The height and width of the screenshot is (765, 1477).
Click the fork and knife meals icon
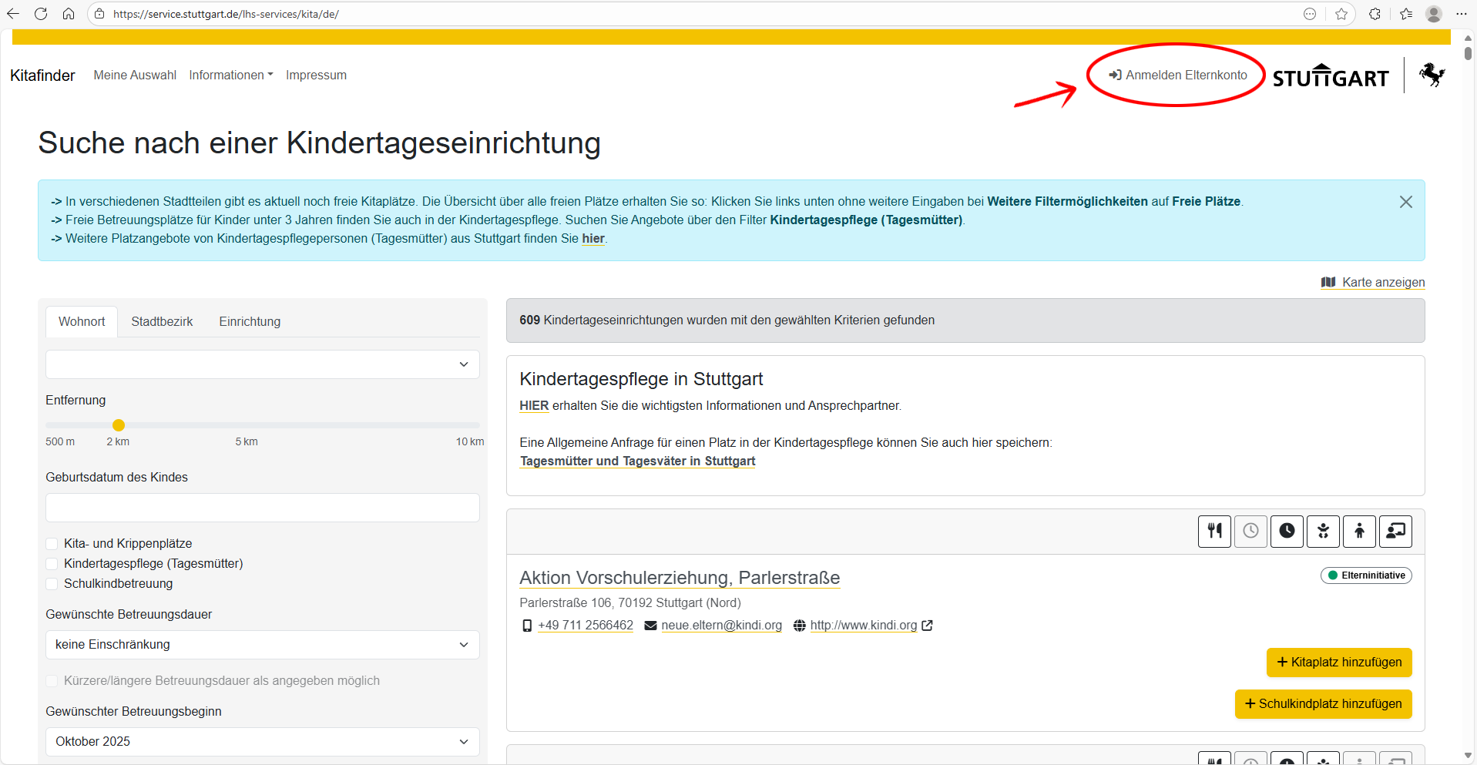pos(1214,531)
